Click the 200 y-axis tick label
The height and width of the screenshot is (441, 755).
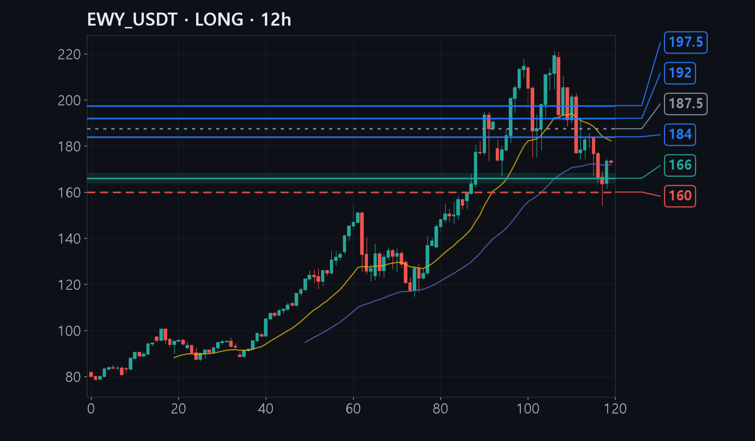pyautogui.click(x=69, y=100)
